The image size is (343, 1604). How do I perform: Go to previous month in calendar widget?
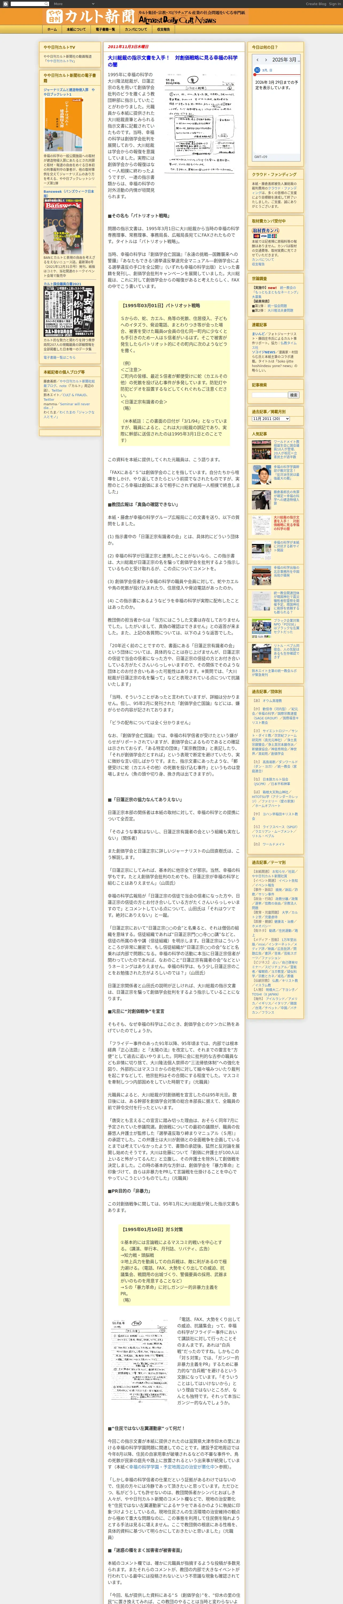[258, 60]
